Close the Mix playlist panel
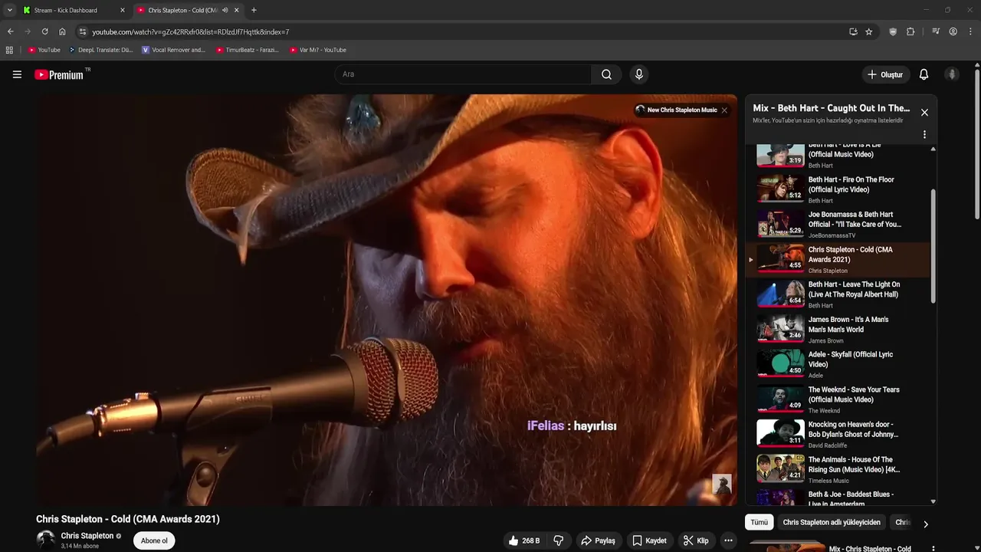 coord(924,113)
